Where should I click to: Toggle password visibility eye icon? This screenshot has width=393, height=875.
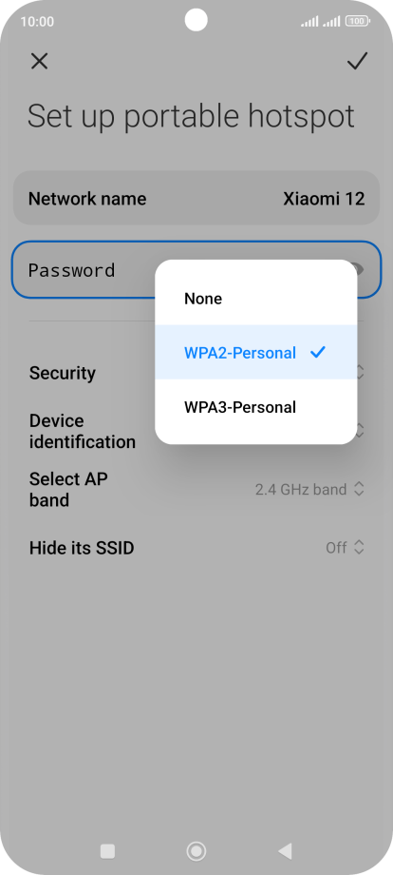[x=360, y=269]
